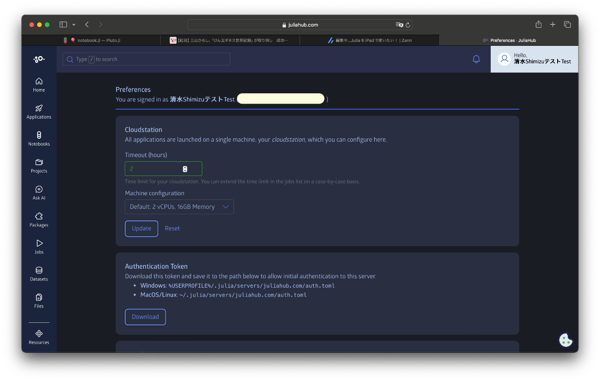Go forward in Safari
Viewport: 600px width, 381px height.
[101, 24]
